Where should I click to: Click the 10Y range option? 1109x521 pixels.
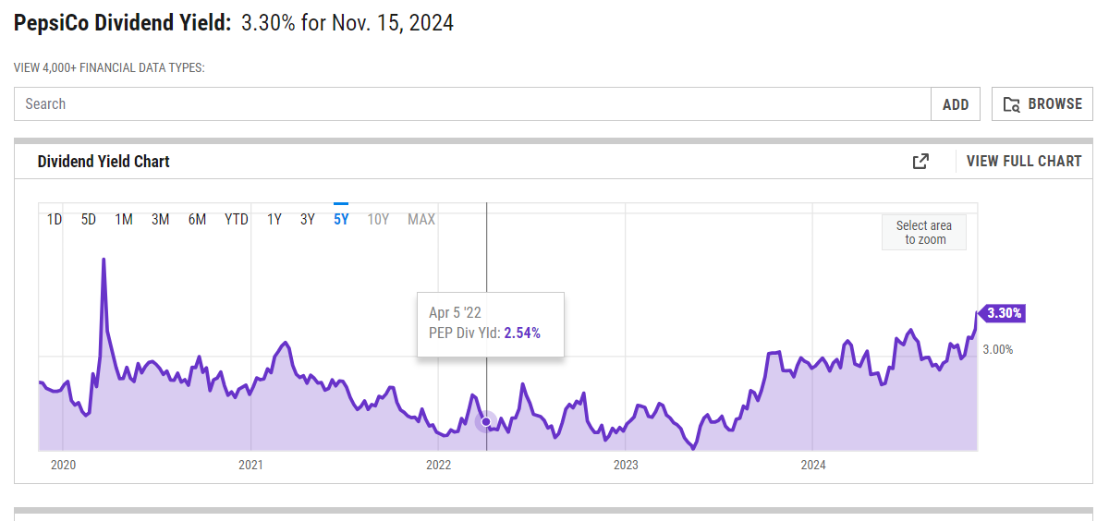[378, 219]
